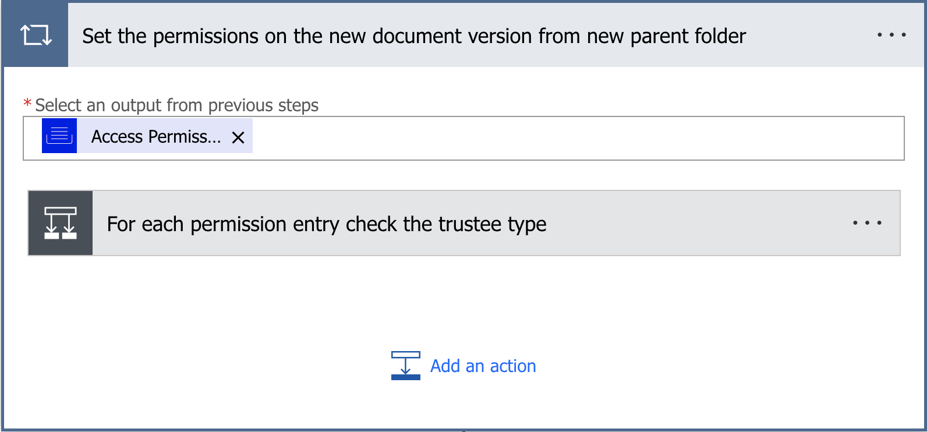Click the 'Add an action' link

tap(483, 366)
